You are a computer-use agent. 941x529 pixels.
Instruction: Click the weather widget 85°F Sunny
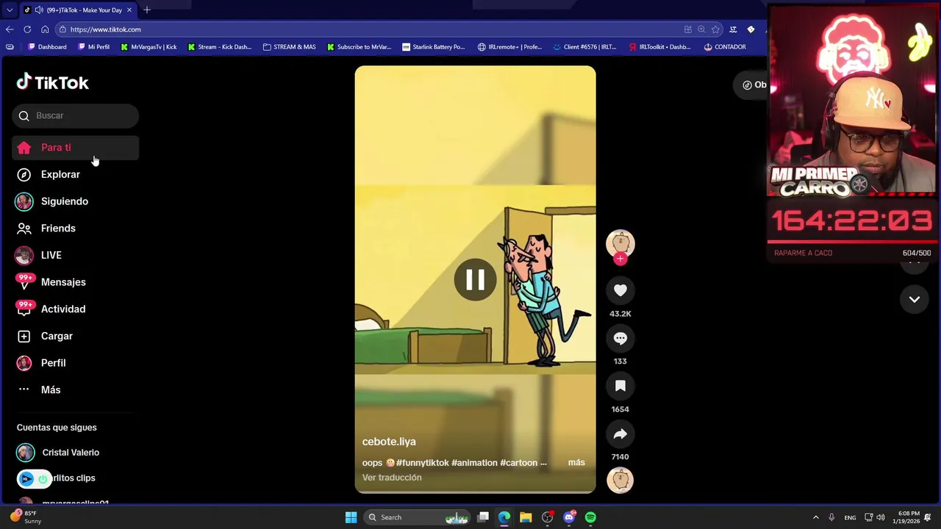click(24, 517)
